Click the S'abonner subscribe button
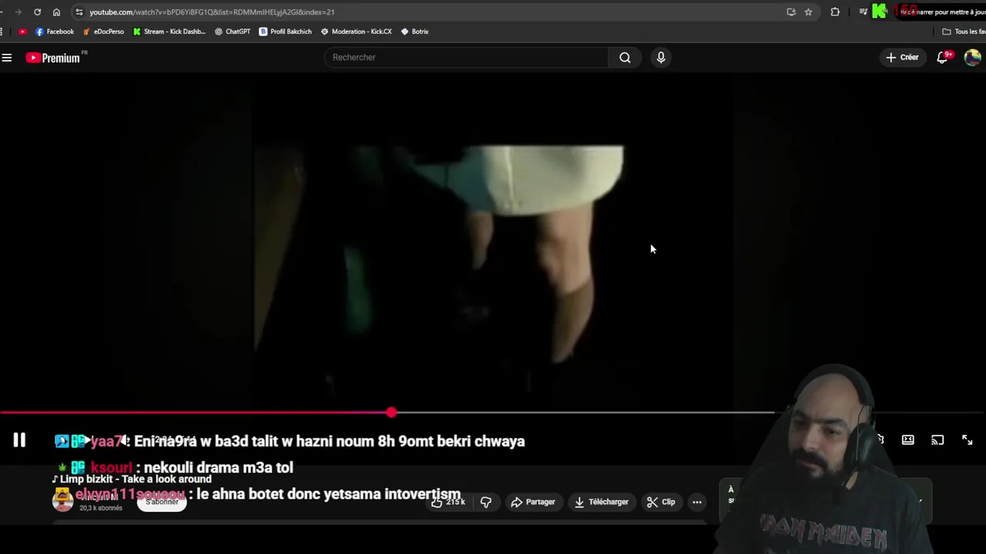The height and width of the screenshot is (554, 986). pyautogui.click(x=162, y=502)
